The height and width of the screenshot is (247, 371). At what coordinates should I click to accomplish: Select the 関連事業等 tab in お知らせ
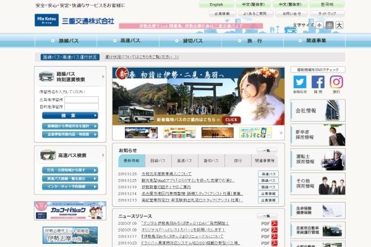click(x=265, y=161)
